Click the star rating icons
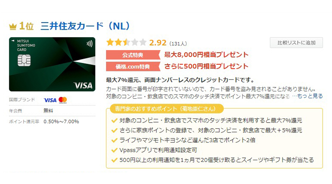332x184 pixels. (x=127, y=42)
